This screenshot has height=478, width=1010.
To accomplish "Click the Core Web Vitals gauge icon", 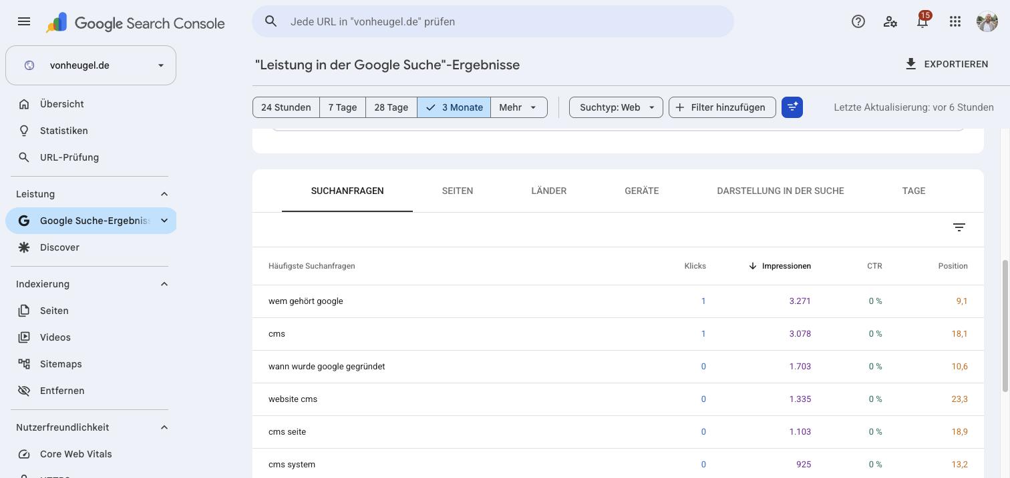I will coord(24,454).
